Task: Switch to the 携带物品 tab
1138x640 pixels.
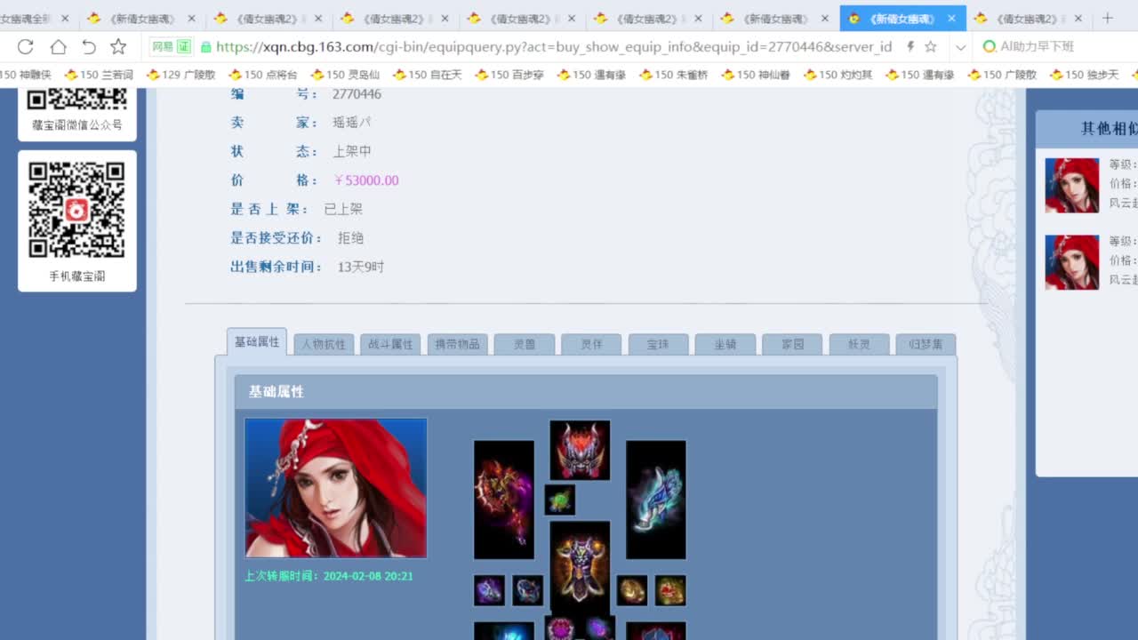Action: point(457,344)
